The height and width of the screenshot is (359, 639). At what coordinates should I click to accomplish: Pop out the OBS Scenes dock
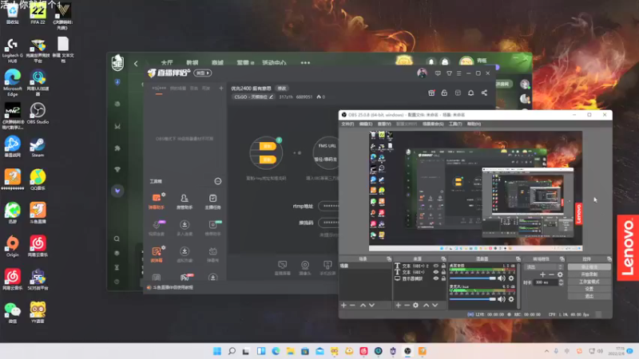coord(389,258)
